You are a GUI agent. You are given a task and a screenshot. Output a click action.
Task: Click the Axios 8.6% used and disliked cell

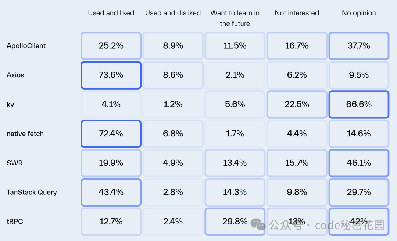tap(173, 75)
